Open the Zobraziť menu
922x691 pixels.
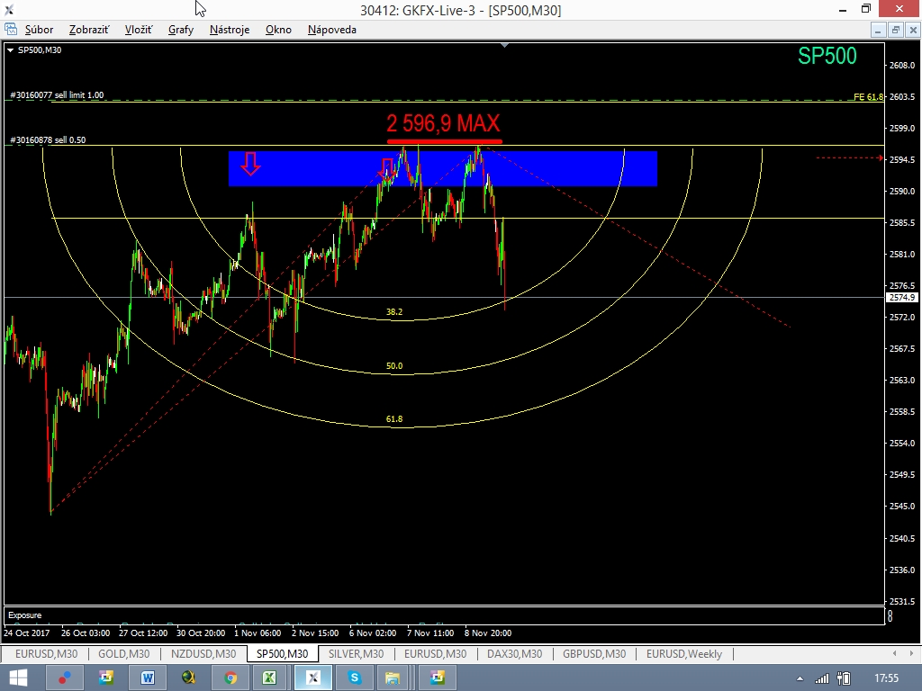click(x=89, y=30)
